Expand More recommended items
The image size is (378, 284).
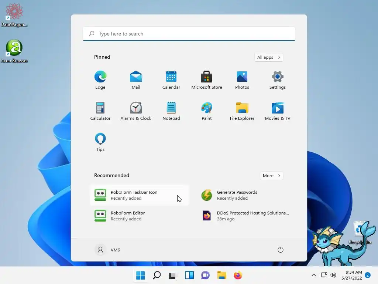tap(272, 176)
